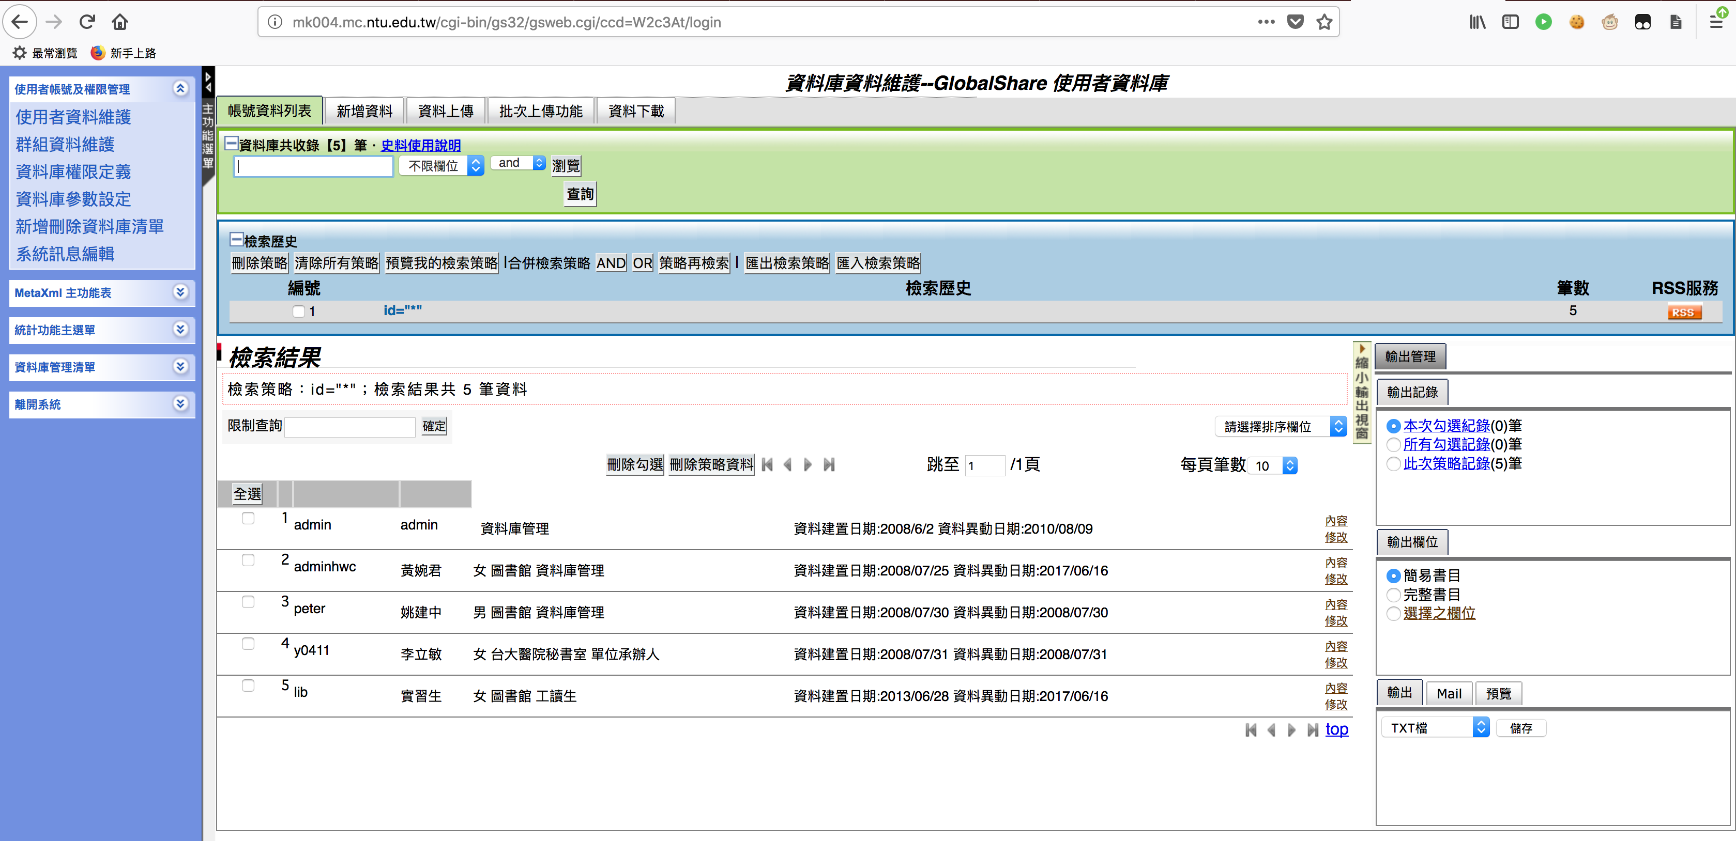
Task: Open the Firefox hamburger menu
Action: click(1716, 22)
